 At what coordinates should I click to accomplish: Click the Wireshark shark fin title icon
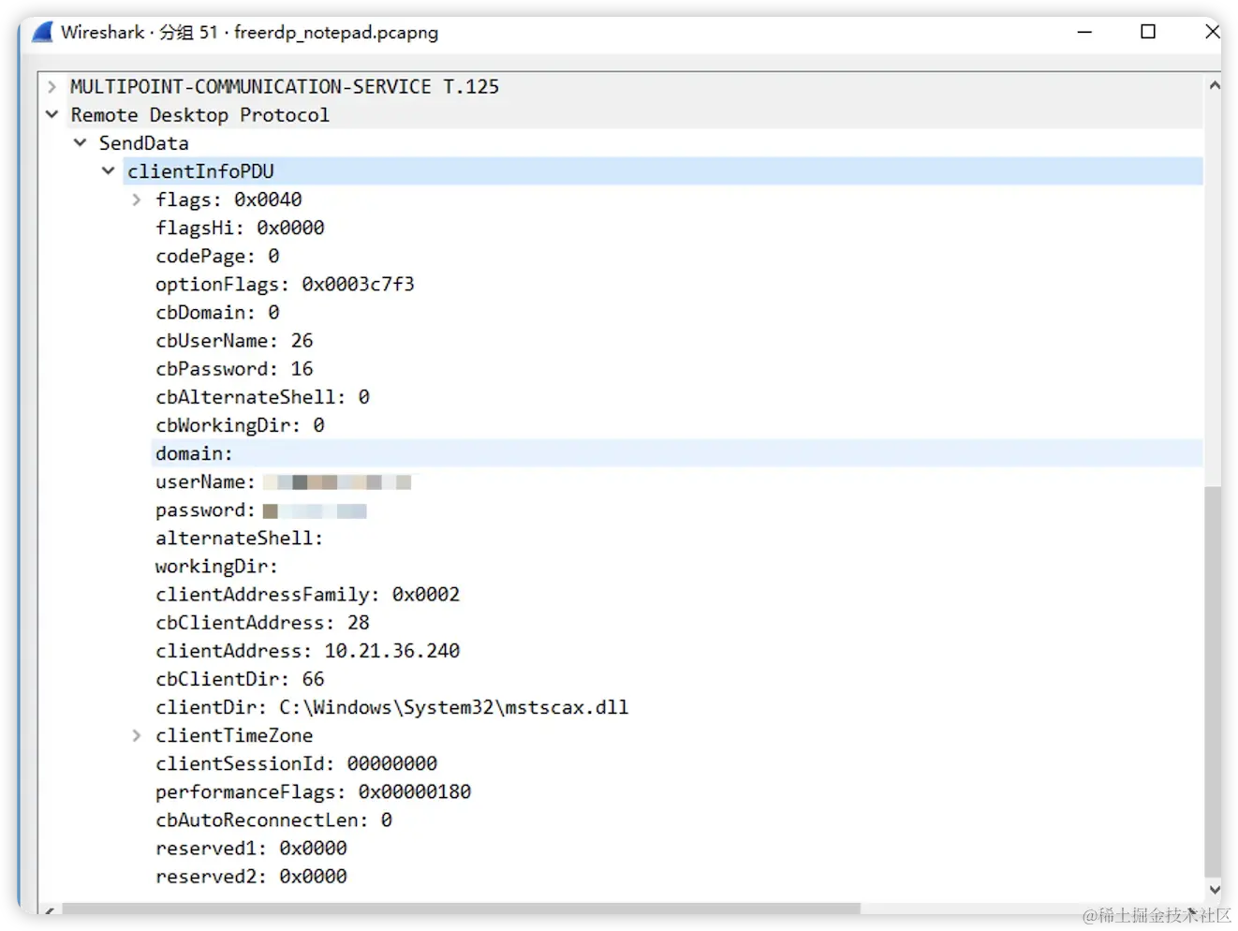(x=43, y=32)
